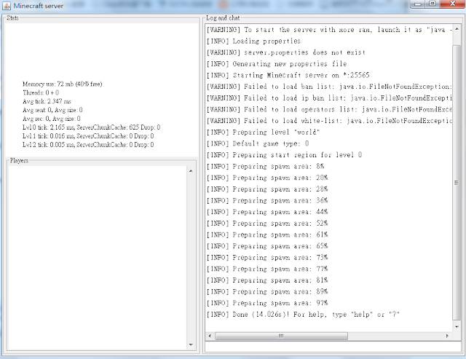The width and height of the screenshot is (466, 359).
Task: Click the 'Preparing spawn area: 36%' line
Action: click(267, 200)
